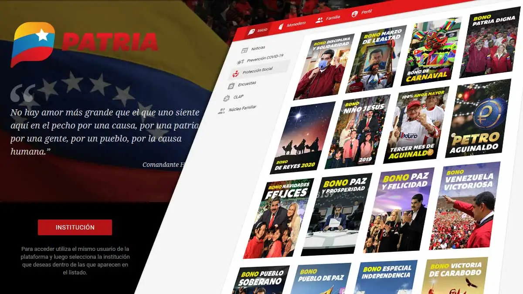The image size is (523, 294).
Task: Click the Prevención COVID-19 virus icon
Action: click(x=241, y=62)
